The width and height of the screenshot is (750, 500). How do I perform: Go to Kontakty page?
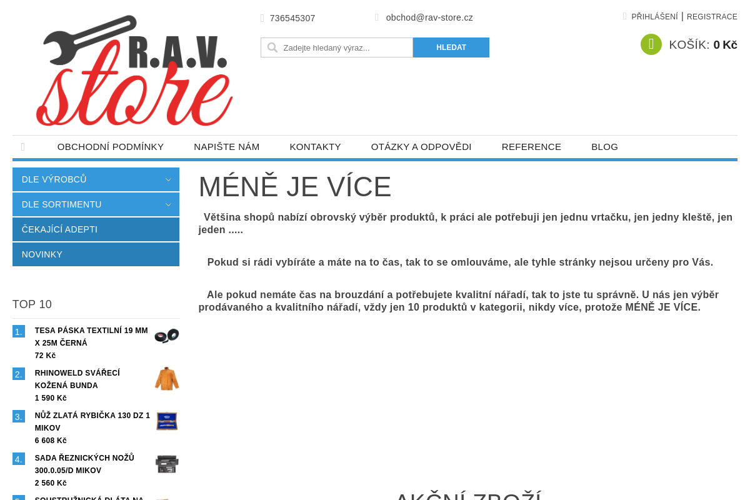(315, 147)
